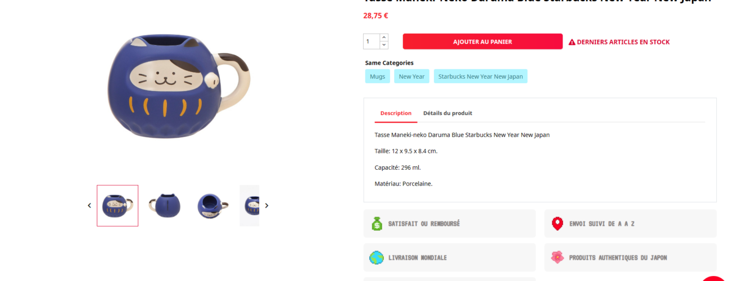This screenshot has height=281, width=742.
Task: Click the quantity input field
Action: [x=372, y=42]
